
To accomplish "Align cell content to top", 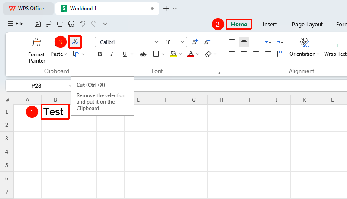I will [x=232, y=42].
